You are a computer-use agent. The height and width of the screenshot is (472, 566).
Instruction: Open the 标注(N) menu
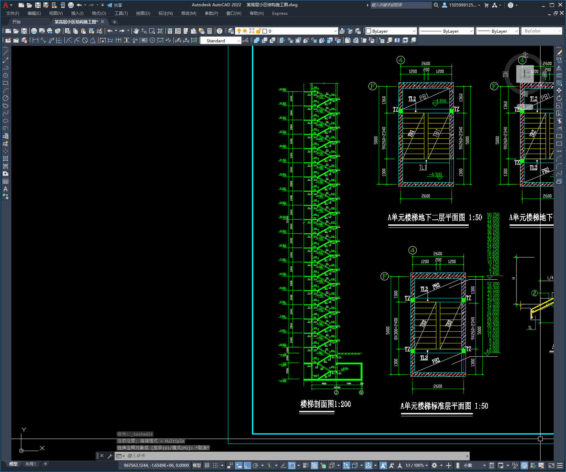pyautogui.click(x=165, y=13)
